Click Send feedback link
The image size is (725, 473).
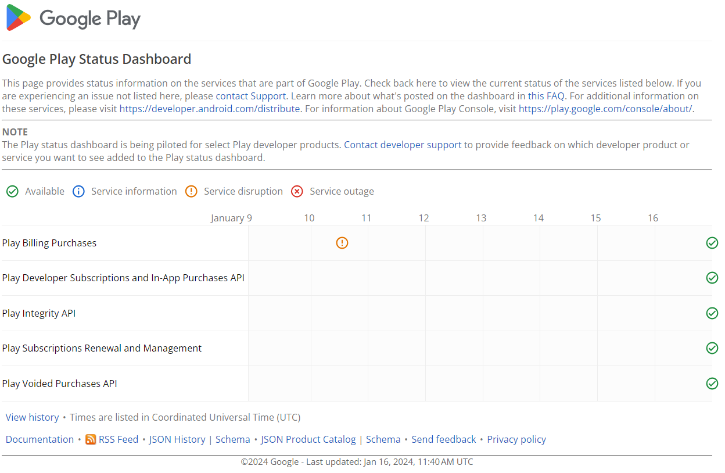[x=444, y=439]
